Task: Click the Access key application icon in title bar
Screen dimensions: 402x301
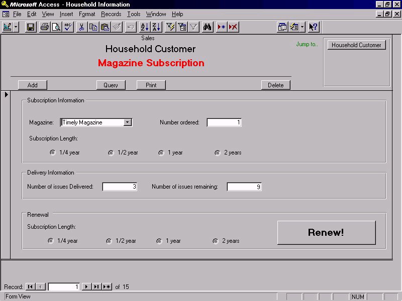Action: pyautogui.click(x=5, y=4)
